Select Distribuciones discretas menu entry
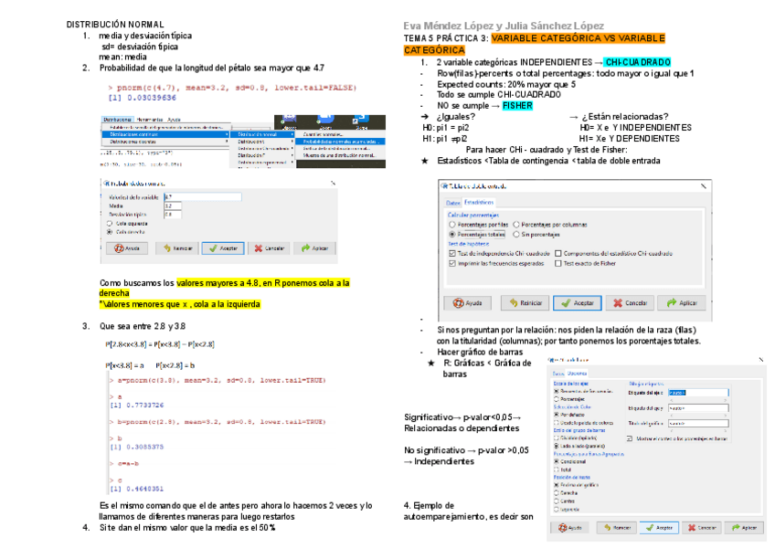 pyautogui.click(x=166, y=142)
